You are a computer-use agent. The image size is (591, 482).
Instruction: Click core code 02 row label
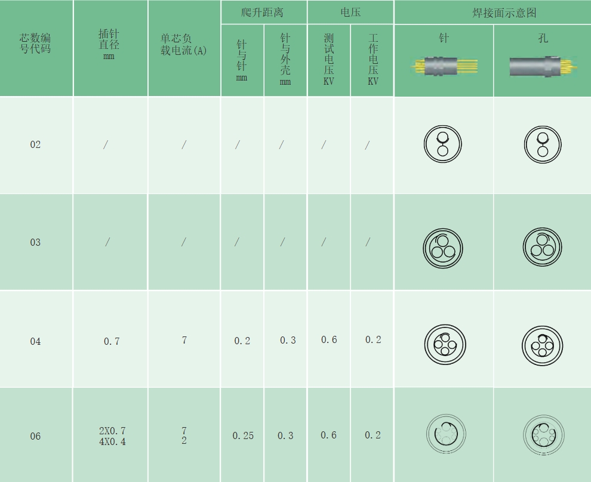tap(36, 144)
